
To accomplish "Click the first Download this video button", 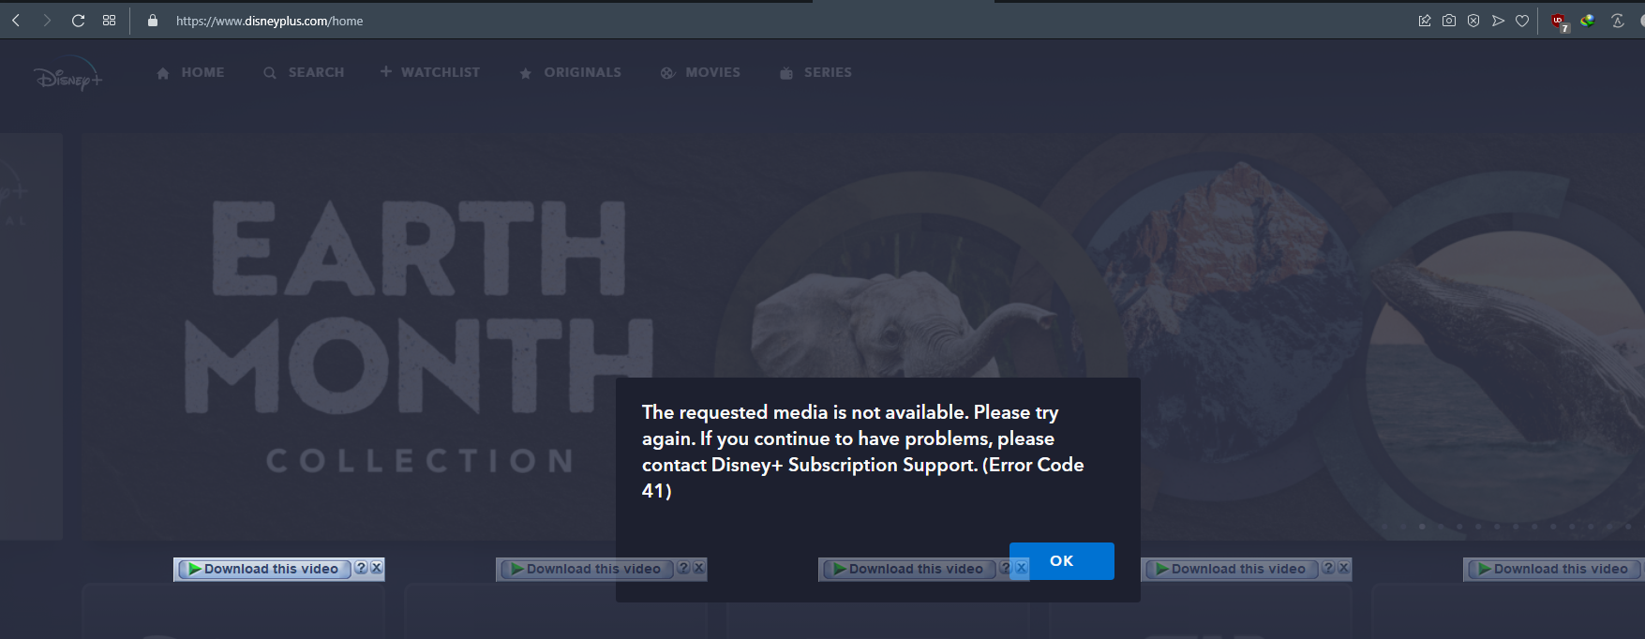I will pos(263,569).
